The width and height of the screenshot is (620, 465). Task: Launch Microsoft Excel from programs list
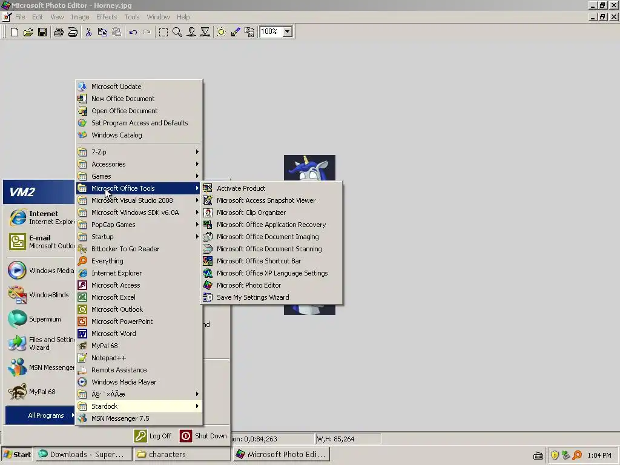click(x=139, y=297)
